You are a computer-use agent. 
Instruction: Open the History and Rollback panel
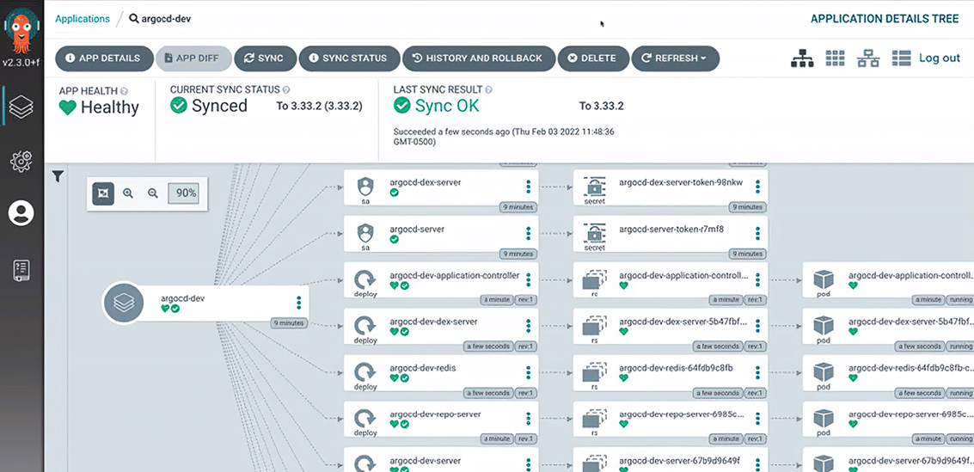pos(478,58)
